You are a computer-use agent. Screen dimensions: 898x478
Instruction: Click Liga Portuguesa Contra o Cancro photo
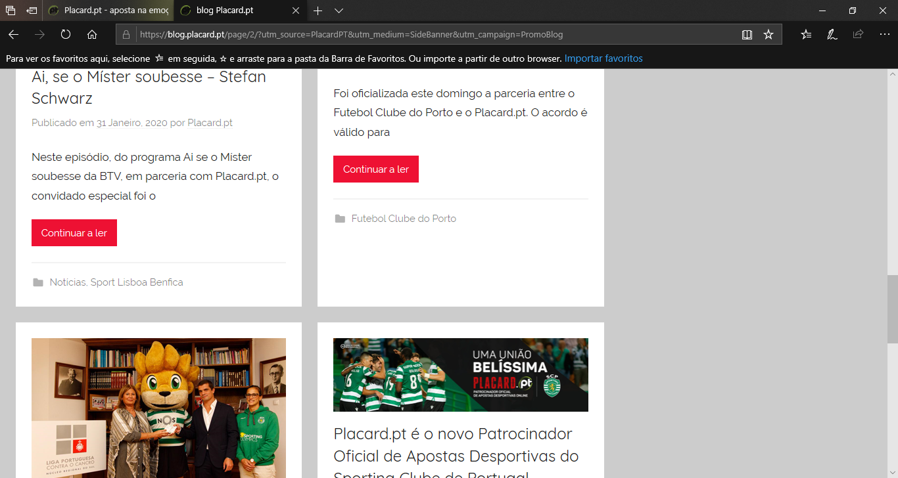(158, 408)
